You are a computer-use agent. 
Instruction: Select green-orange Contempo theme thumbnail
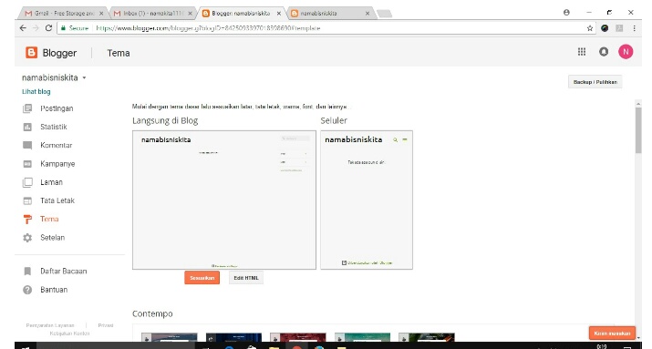click(x=427, y=337)
